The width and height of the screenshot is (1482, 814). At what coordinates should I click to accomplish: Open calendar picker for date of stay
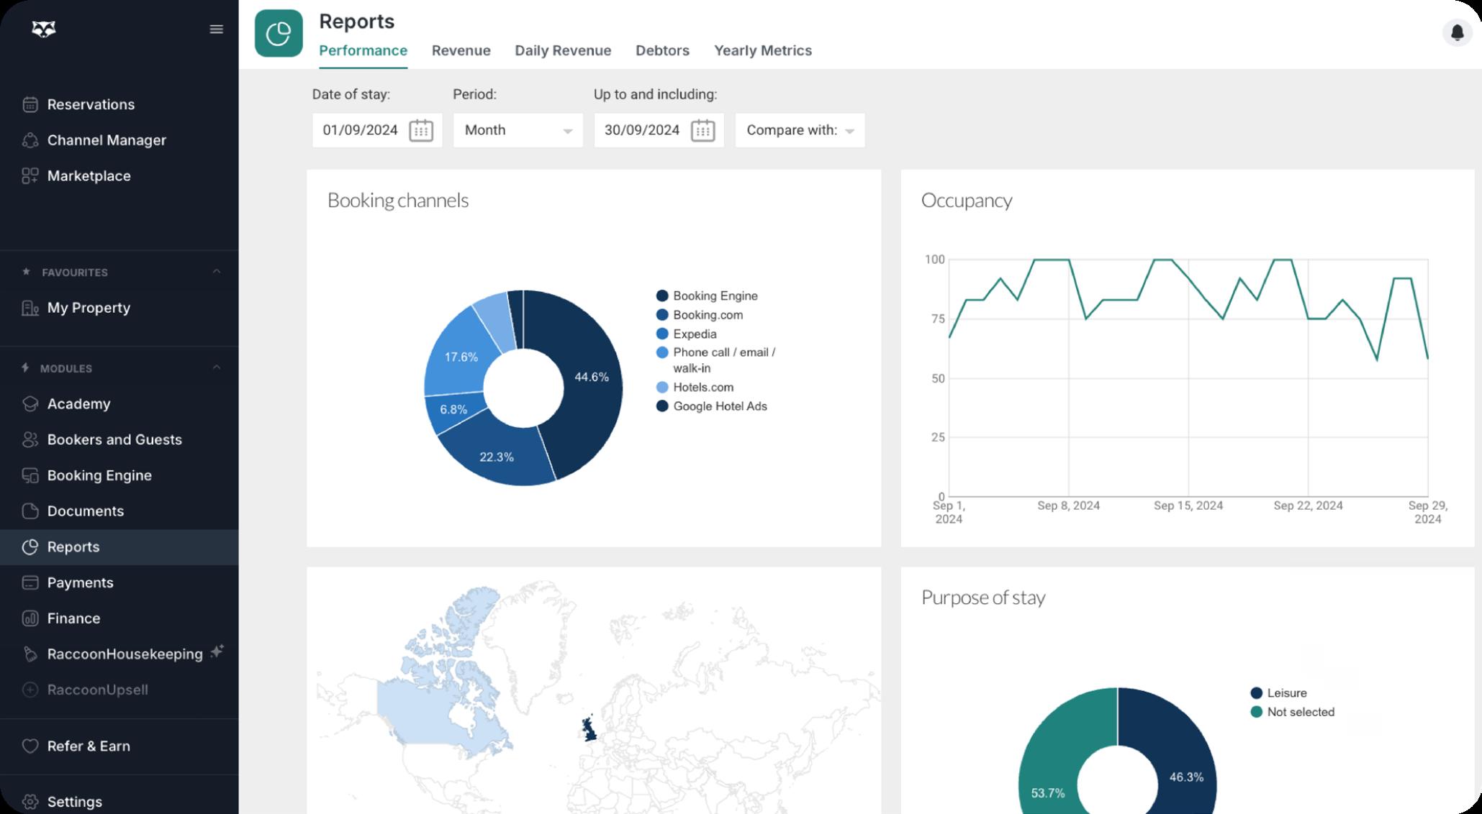point(421,130)
